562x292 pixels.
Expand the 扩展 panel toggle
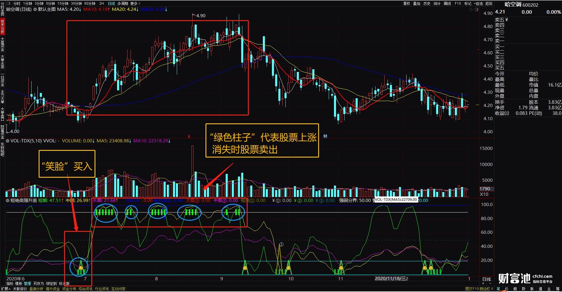pos(6,289)
